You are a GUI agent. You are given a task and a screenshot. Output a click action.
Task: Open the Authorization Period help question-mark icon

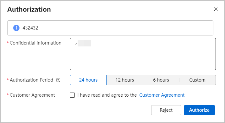point(58,80)
